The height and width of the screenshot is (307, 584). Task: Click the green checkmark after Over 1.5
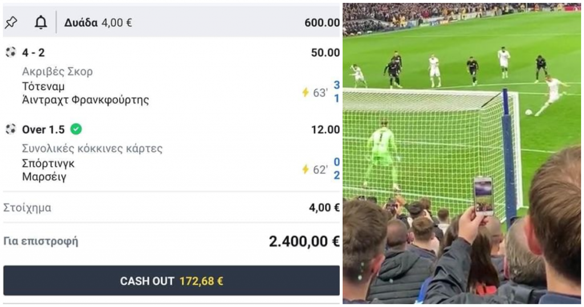[76, 130]
